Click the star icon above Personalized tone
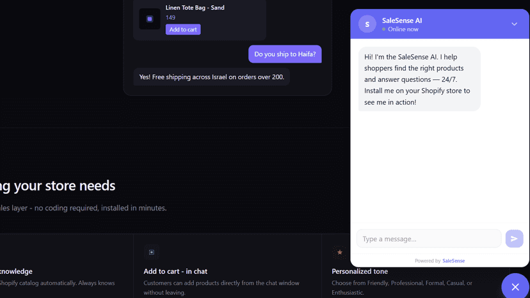The image size is (530, 298). [x=340, y=252]
